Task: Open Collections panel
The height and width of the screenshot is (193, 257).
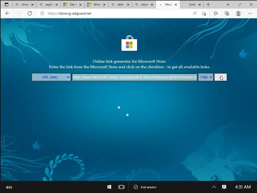Action: pos(227,13)
